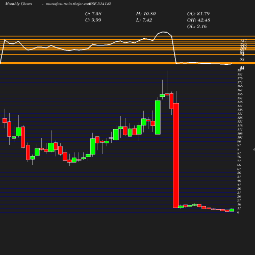This screenshot has height=255, width=255.
Task: Click the 101 price axis label
Action: [240, 137]
